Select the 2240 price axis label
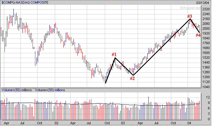Image resolution: width=212 pixels, height=126 pixels. (x=206, y=14)
